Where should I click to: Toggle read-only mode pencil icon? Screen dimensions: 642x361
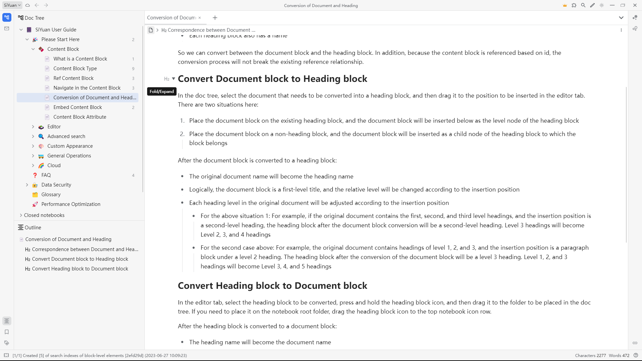point(593,5)
